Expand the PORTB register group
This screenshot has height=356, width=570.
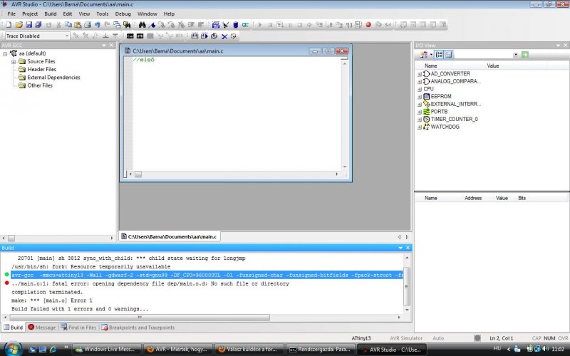[x=419, y=112]
